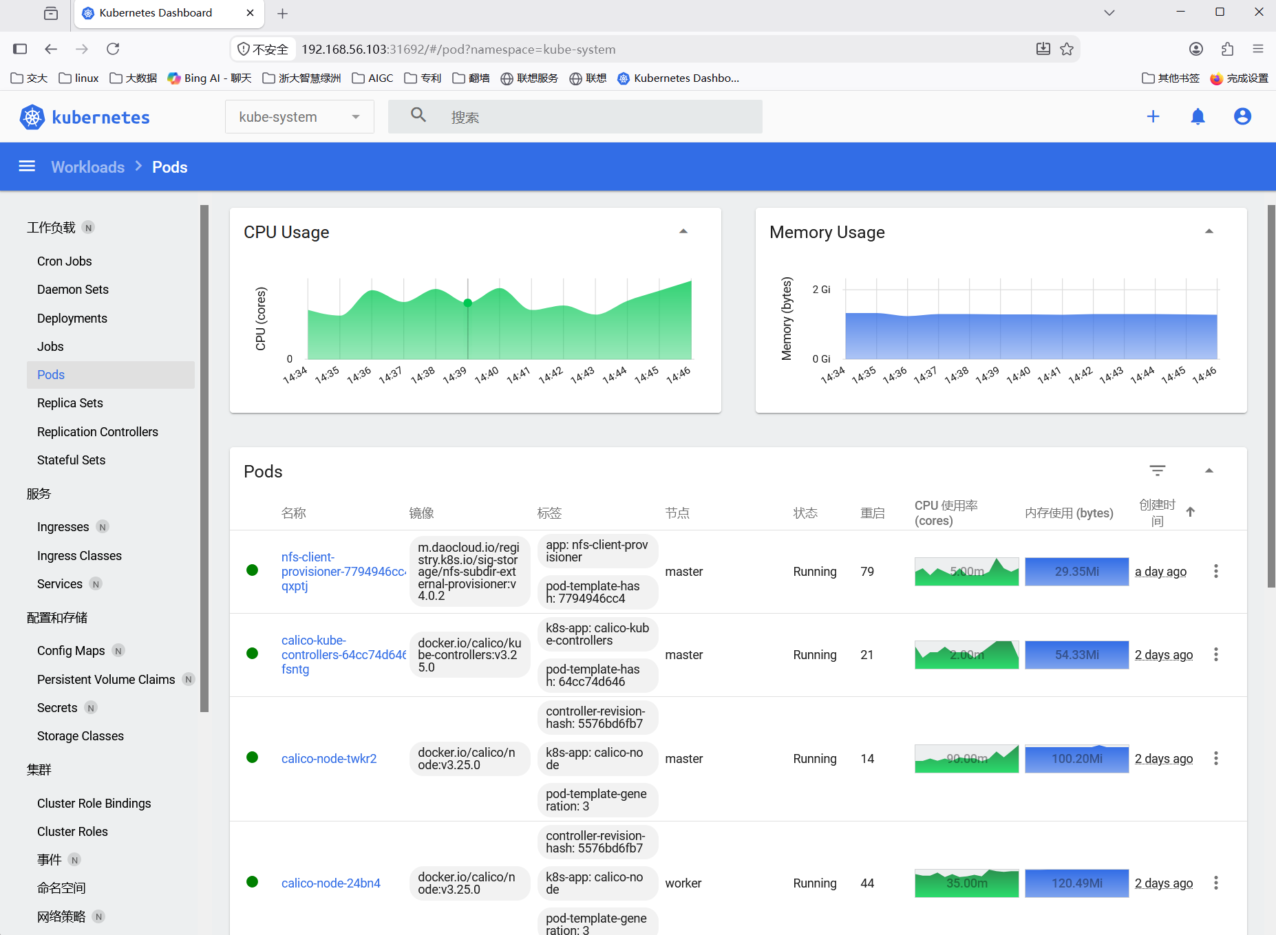The image size is (1276, 935).
Task: Click the search magnifier icon
Action: click(x=418, y=115)
